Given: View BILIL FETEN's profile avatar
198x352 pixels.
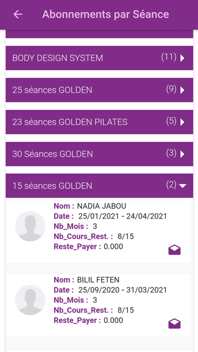Looking at the screenshot, I should tap(30, 300).
